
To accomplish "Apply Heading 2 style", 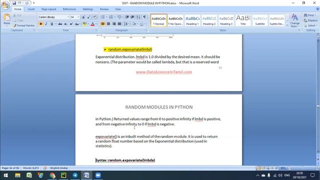I will [209, 20].
